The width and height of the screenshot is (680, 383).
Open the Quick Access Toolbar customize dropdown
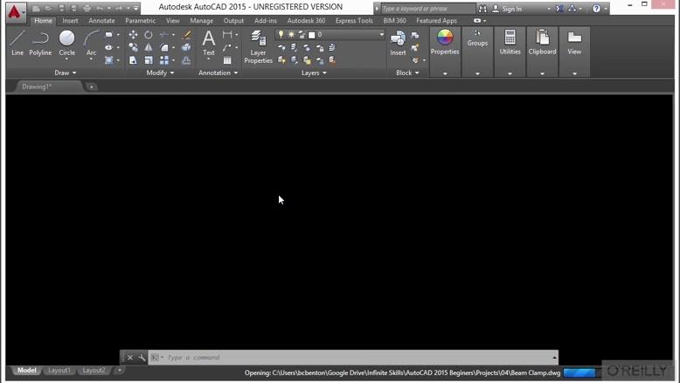coord(136,9)
